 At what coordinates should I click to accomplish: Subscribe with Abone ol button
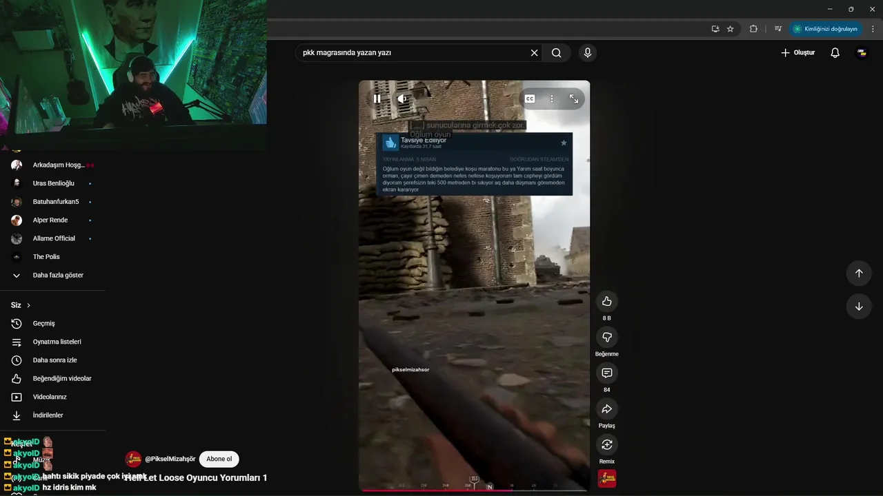[x=219, y=459]
